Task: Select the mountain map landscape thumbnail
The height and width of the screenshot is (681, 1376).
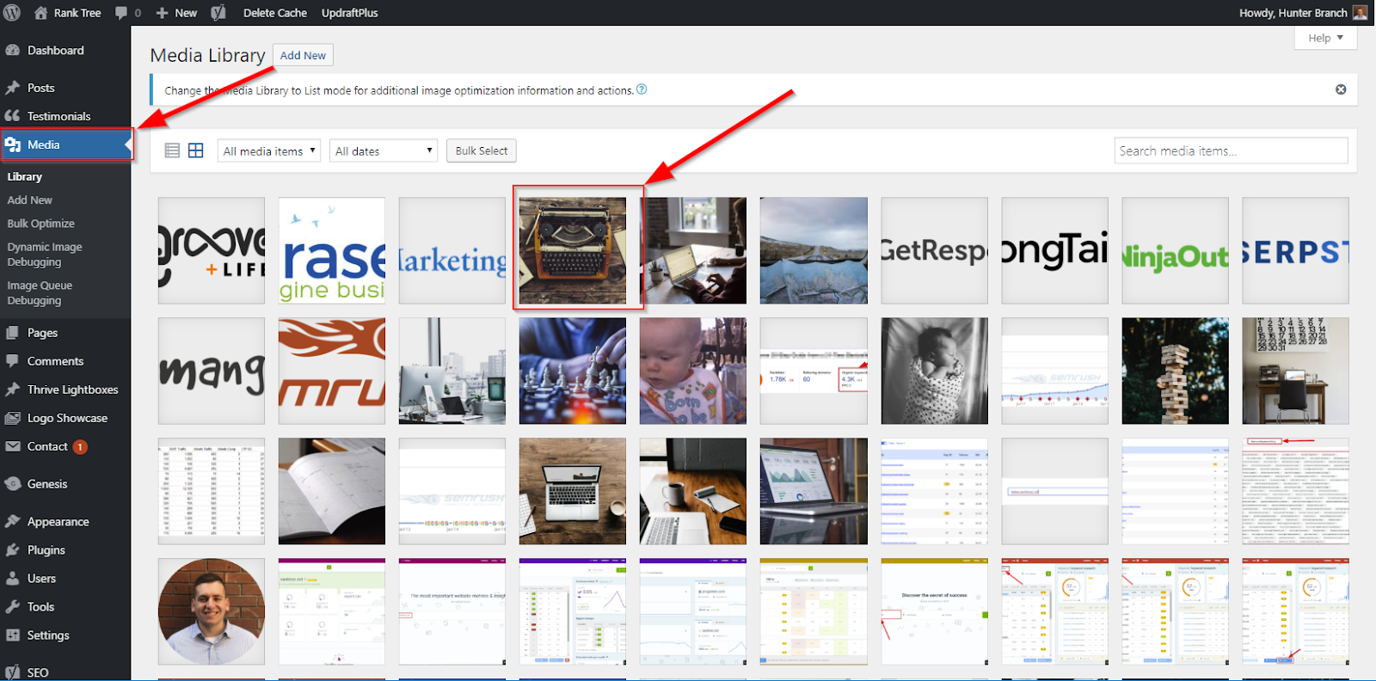Action: click(814, 250)
